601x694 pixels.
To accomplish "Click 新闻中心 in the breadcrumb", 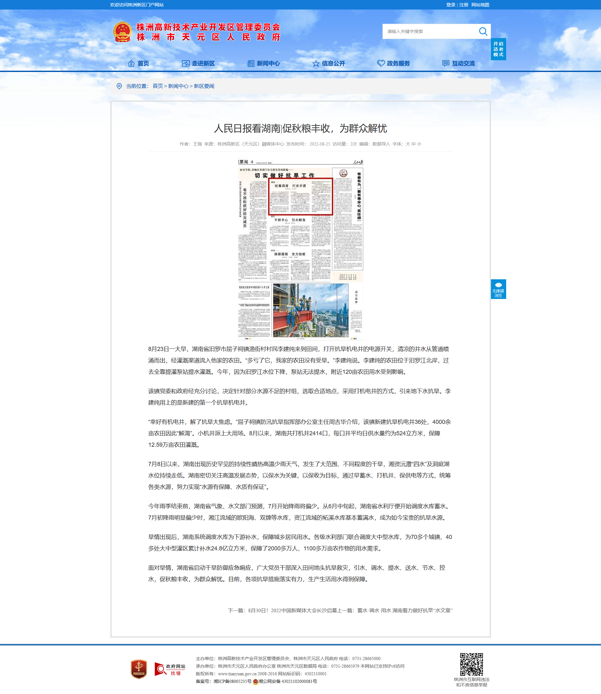I will click(x=178, y=86).
